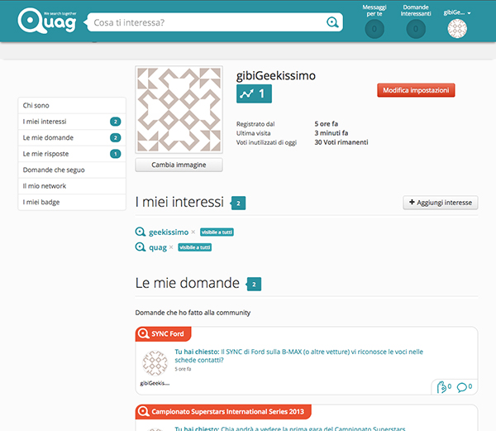
Task: Click the Le mie domande count badge
Action: 254,285
